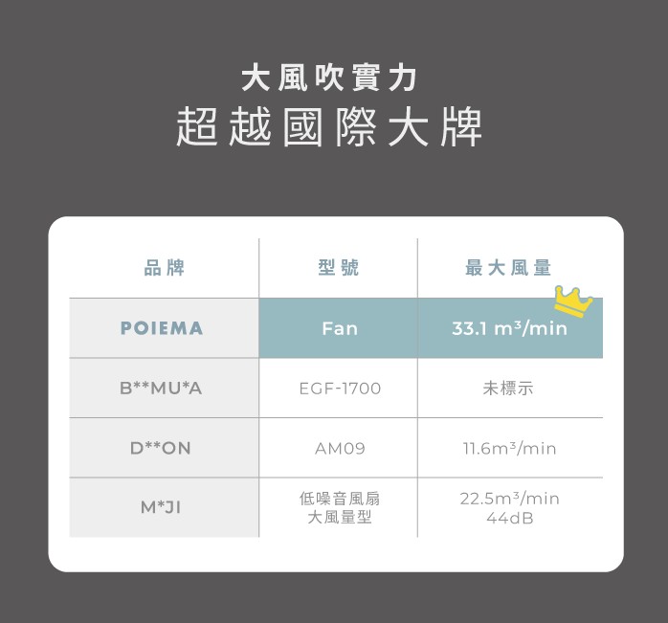Select the 最大風量 column header
The image size is (668, 623).
tap(509, 268)
